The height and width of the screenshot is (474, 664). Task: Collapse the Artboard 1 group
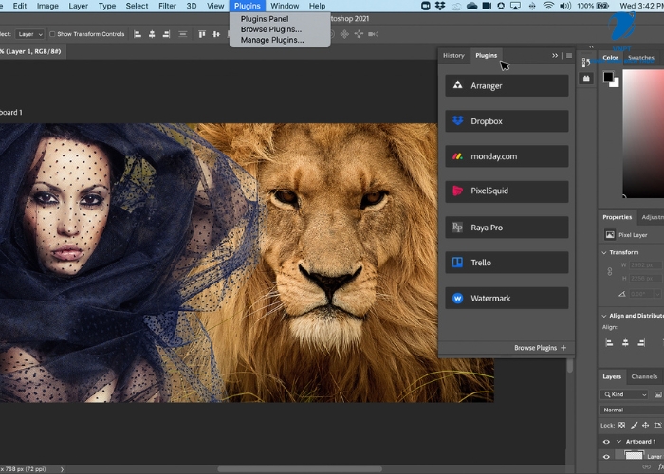(x=618, y=442)
